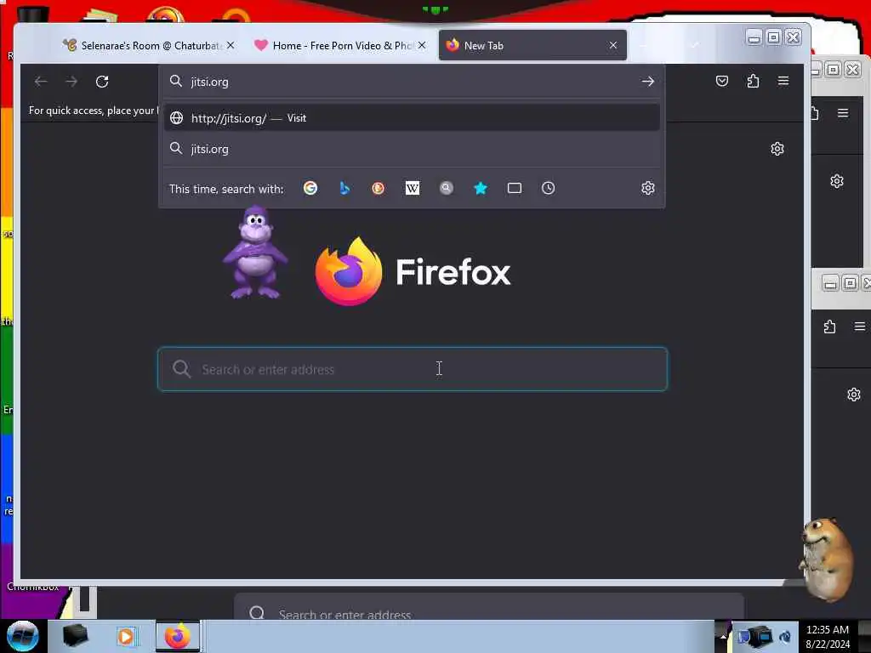Visit http://jitsi.org/ suggestion

click(x=413, y=117)
